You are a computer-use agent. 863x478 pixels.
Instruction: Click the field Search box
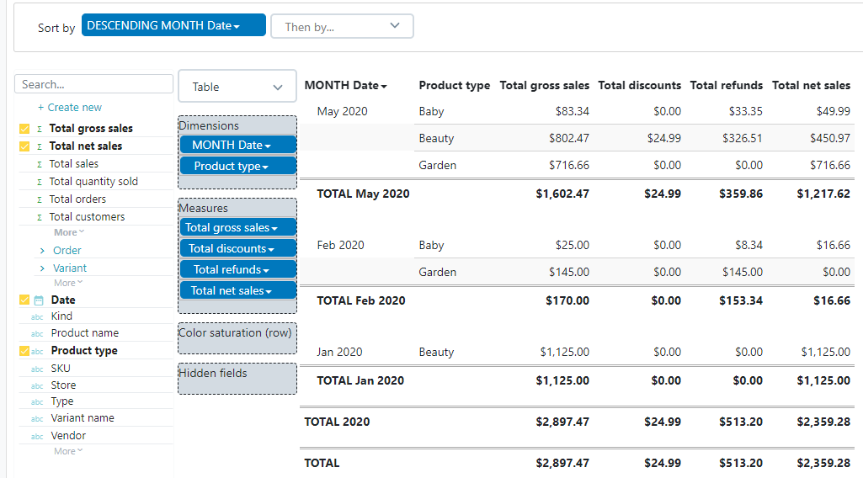coord(94,84)
